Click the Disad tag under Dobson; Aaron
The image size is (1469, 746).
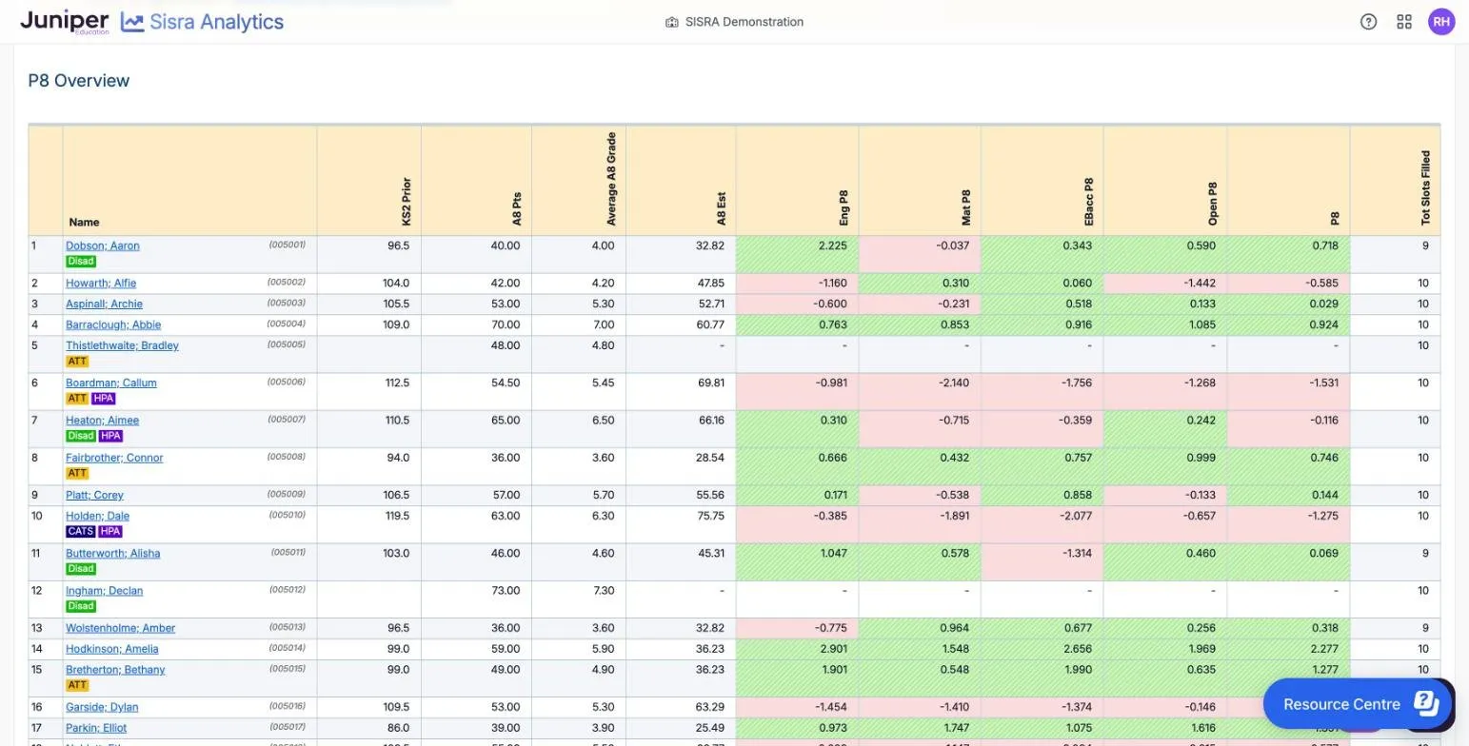point(81,262)
